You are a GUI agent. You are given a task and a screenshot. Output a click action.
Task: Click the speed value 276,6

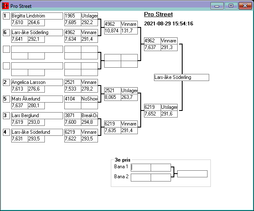tap(36, 89)
